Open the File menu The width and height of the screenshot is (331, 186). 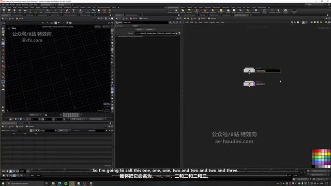coord(4,5)
